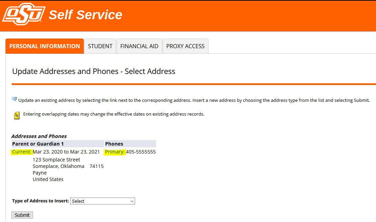The height and width of the screenshot is (222, 376).
Task: Select the 405-5555555 phone number entry
Action: (x=142, y=152)
